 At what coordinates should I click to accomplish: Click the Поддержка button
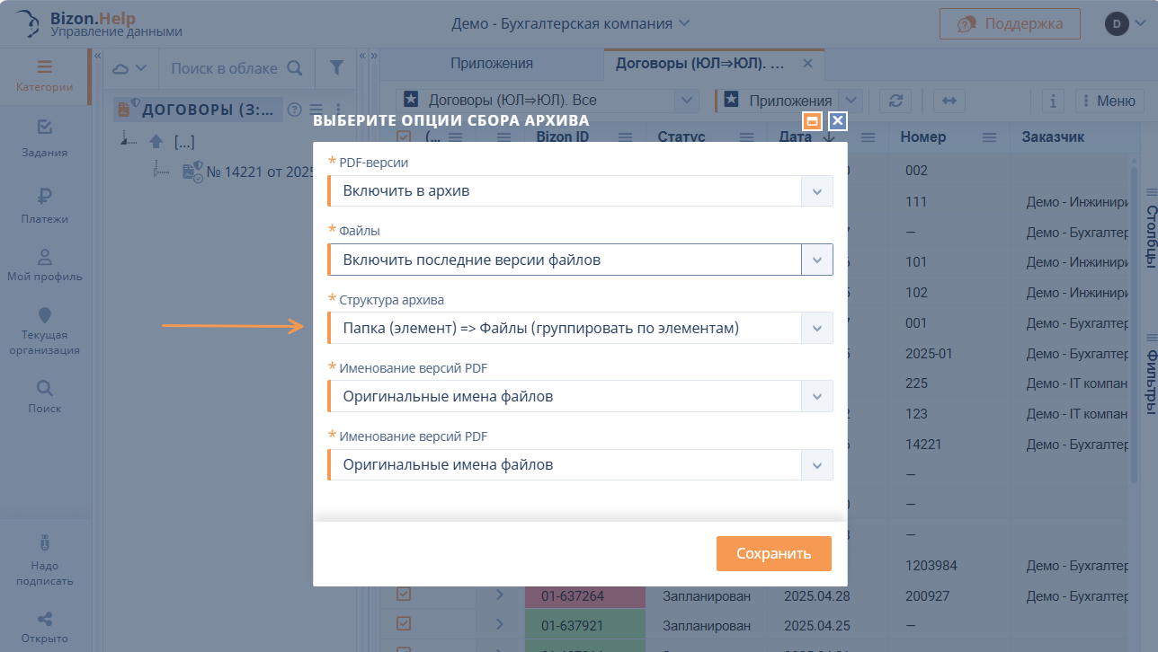(1010, 24)
